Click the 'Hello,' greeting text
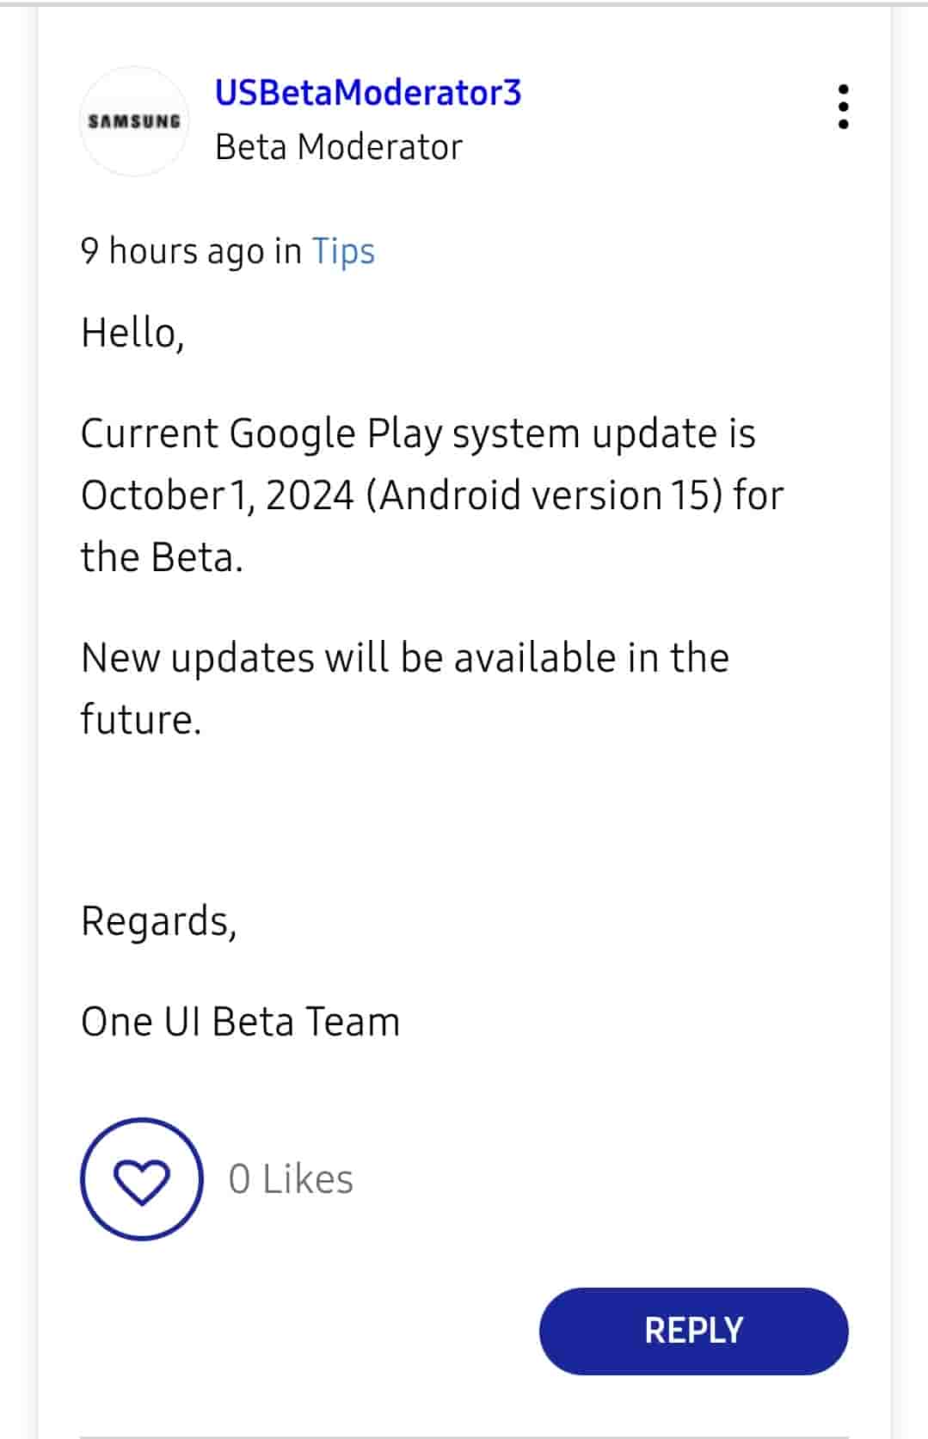 coord(132,333)
